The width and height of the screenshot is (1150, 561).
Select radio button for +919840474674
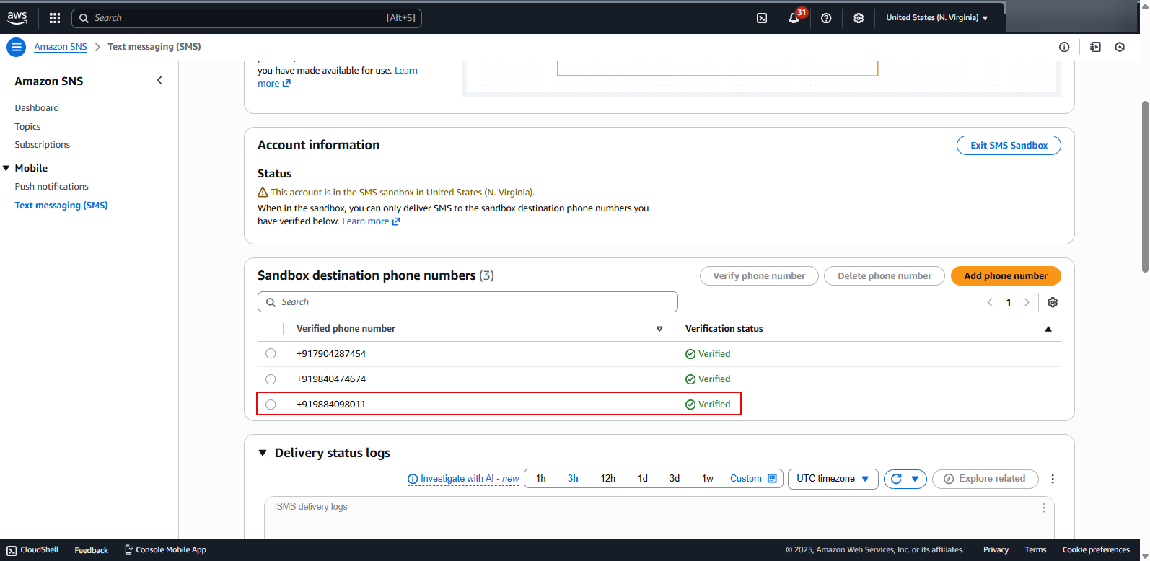[x=271, y=379]
